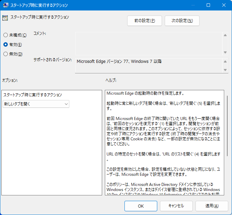Click inside the コメント text box
This screenshot has width=232, height=215.
[149, 44]
